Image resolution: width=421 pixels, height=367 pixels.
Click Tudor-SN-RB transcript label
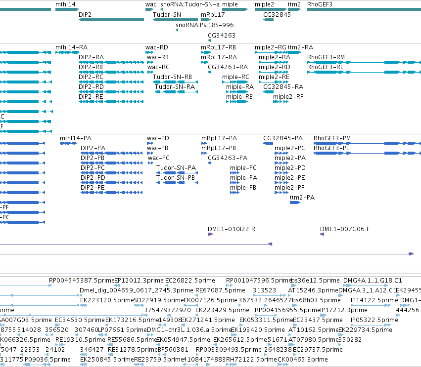(x=172, y=77)
